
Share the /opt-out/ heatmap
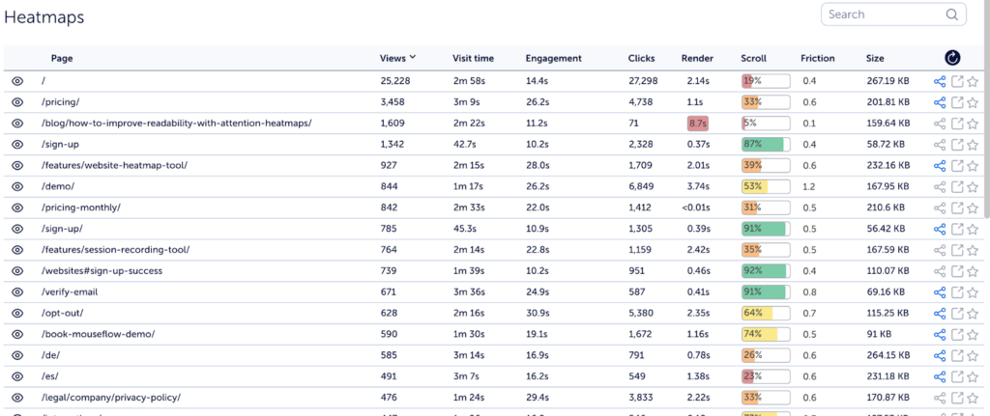[x=940, y=314]
